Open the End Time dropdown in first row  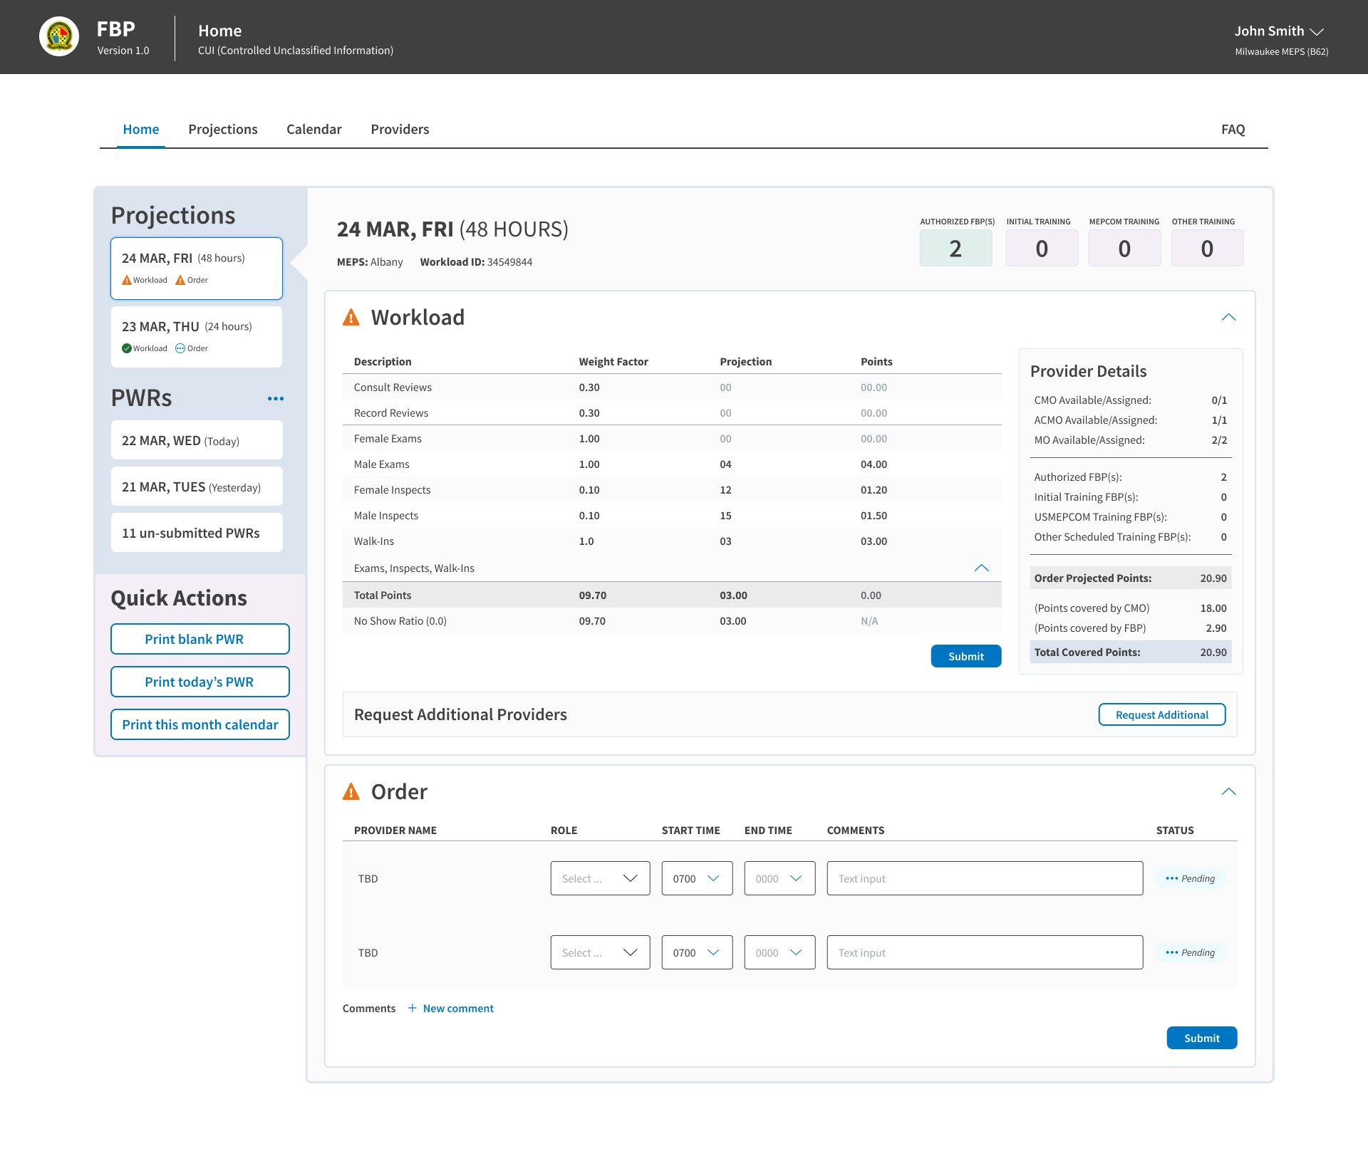780,878
